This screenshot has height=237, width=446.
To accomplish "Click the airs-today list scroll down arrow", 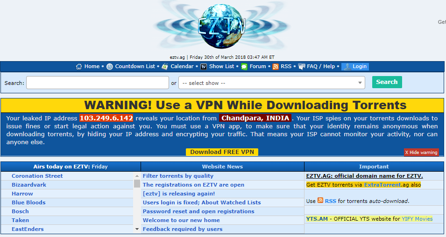I will 137,229.
